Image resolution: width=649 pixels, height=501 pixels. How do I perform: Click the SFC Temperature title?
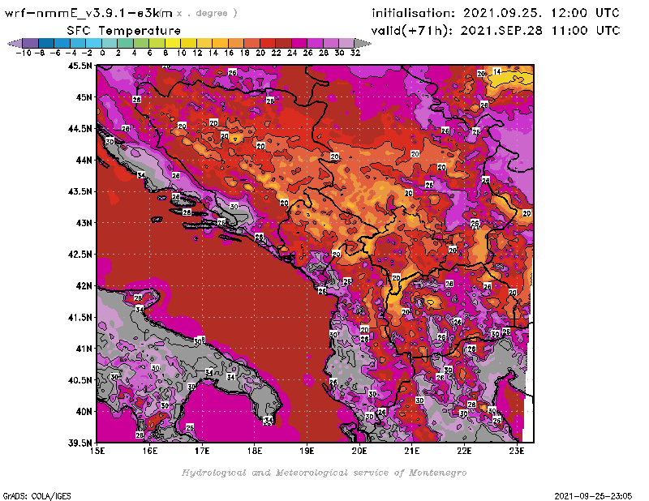click(124, 31)
